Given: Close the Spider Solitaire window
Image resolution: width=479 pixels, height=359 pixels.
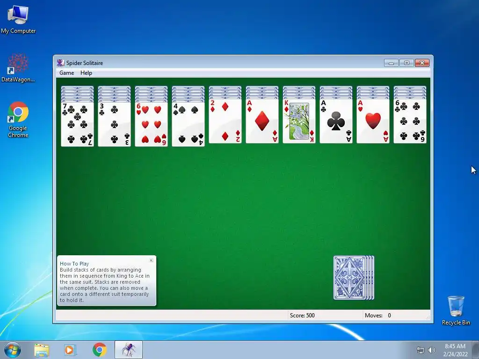Looking at the screenshot, I should pos(422,63).
